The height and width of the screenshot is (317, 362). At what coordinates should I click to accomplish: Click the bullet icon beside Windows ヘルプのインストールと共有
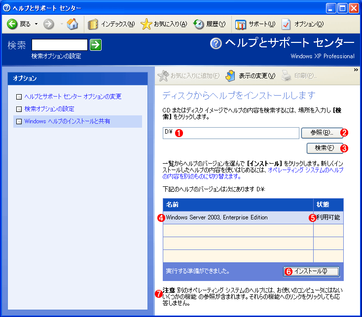(x=19, y=122)
